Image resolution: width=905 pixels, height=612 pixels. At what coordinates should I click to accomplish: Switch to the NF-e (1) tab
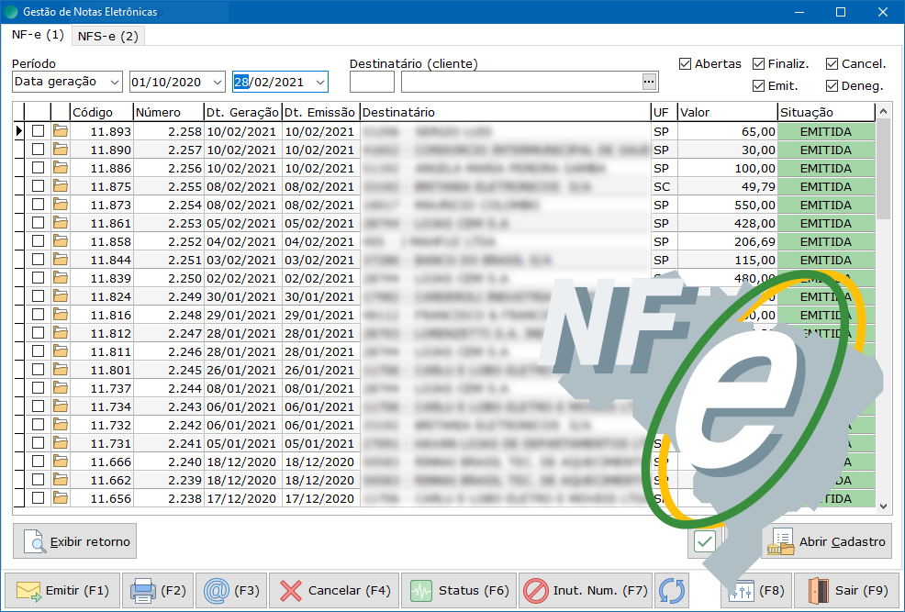(38, 35)
